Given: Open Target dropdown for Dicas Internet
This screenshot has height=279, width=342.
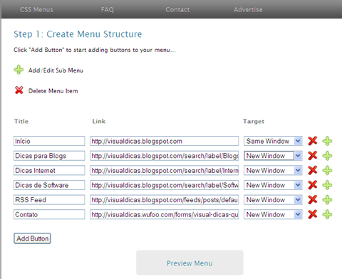Looking at the screenshot, I should [273, 170].
